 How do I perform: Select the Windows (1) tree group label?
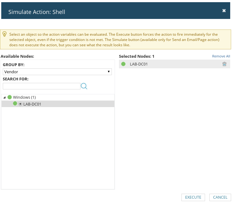24,97
